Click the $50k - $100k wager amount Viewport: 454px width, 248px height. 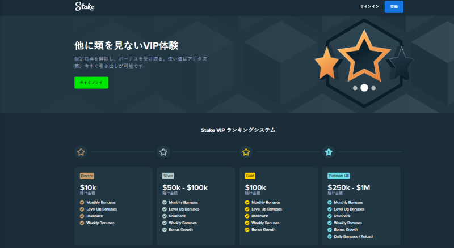185,187
